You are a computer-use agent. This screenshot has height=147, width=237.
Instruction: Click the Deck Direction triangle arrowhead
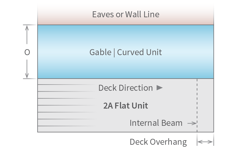160,88
